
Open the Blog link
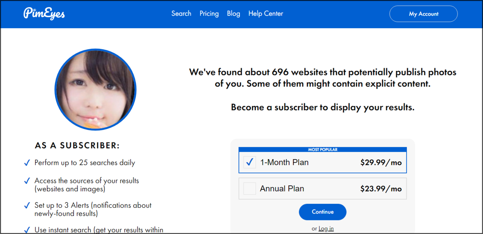[x=233, y=14]
